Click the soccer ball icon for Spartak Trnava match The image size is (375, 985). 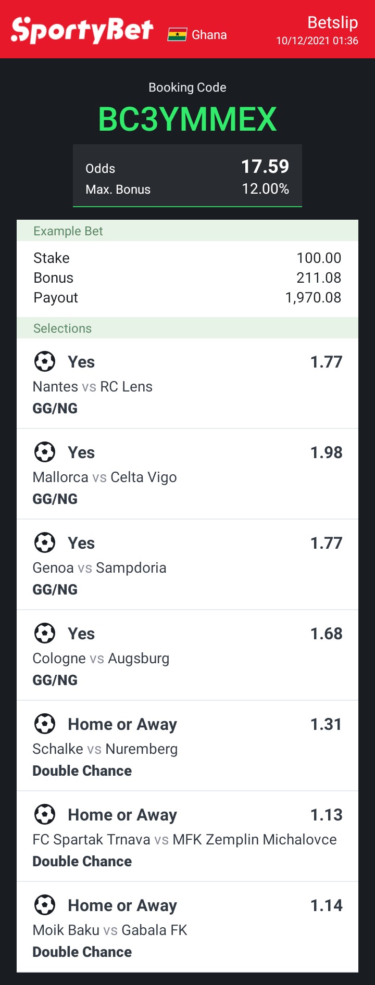(x=45, y=814)
